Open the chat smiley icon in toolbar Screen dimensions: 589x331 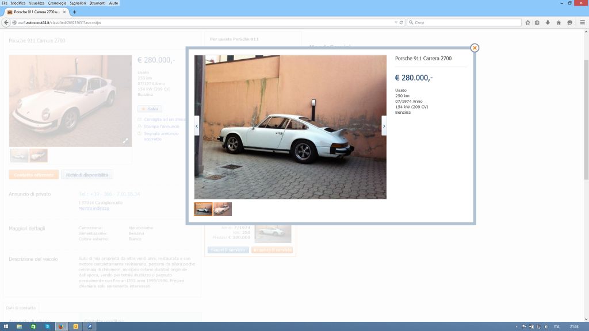pyautogui.click(x=569, y=22)
